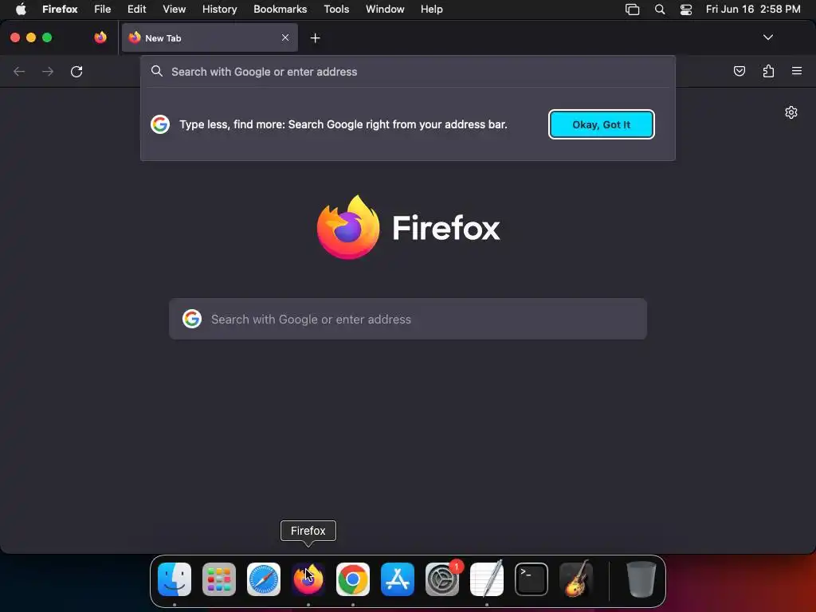The image size is (816, 612).
Task: Open the Tools menu
Action: tap(336, 10)
